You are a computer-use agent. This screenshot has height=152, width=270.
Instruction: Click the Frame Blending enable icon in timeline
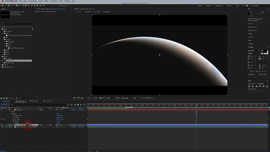(78, 105)
